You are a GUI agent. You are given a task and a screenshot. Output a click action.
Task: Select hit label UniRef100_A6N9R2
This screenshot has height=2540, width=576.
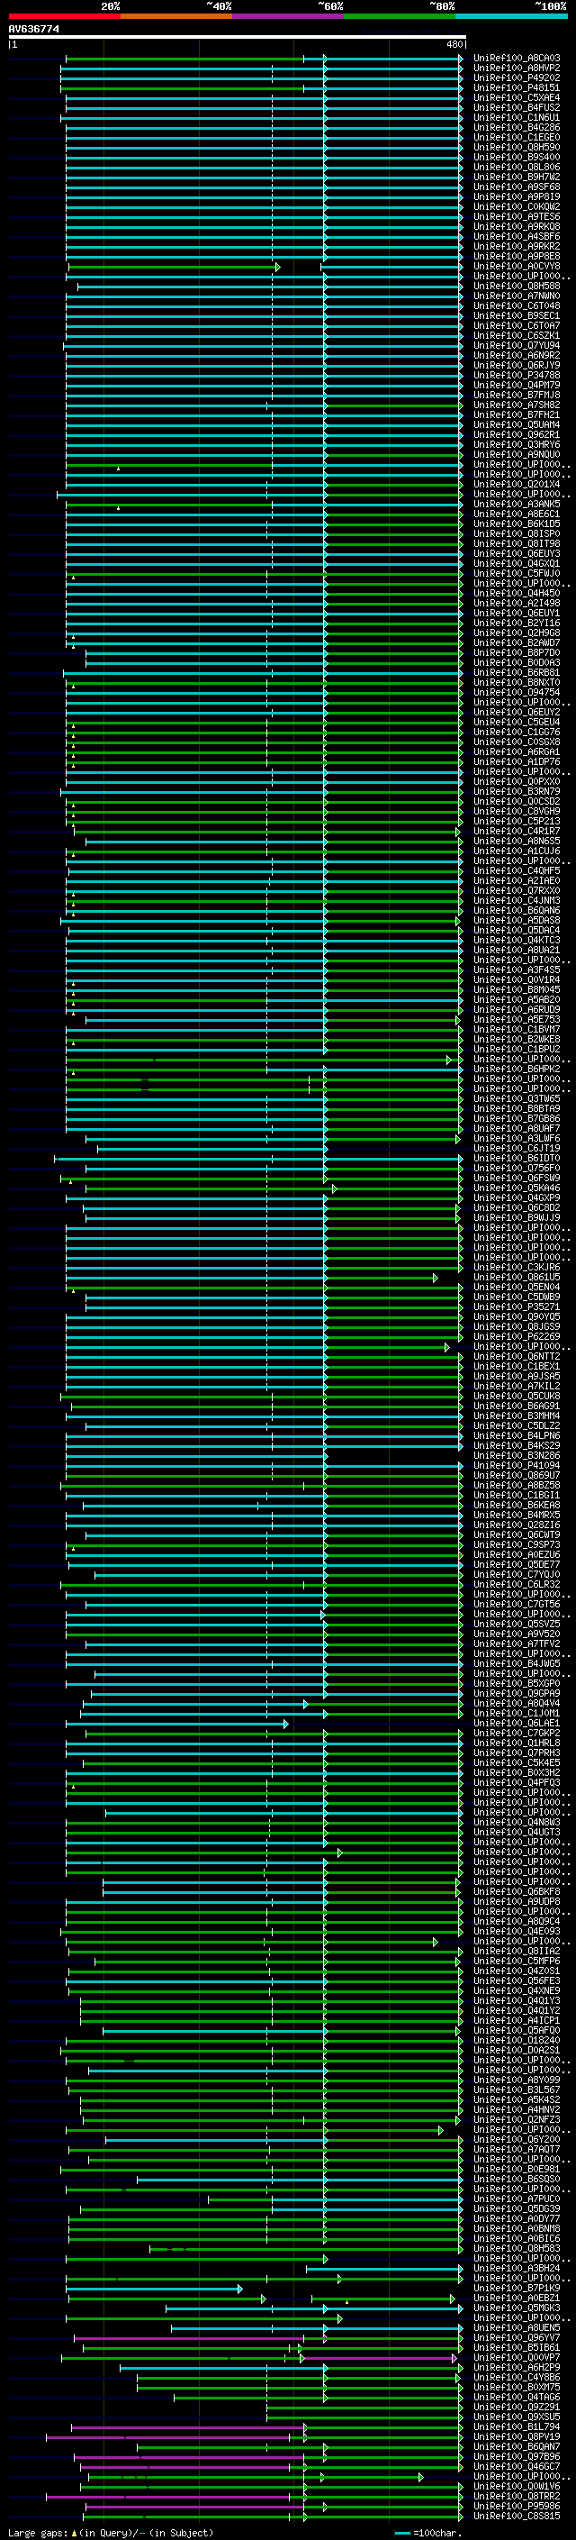coord(517,355)
